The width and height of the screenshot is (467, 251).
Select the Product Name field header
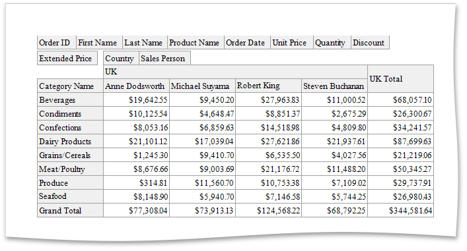196,42
